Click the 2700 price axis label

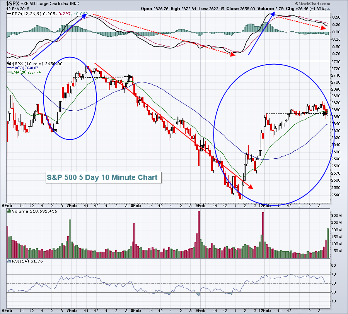tap(336, 82)
